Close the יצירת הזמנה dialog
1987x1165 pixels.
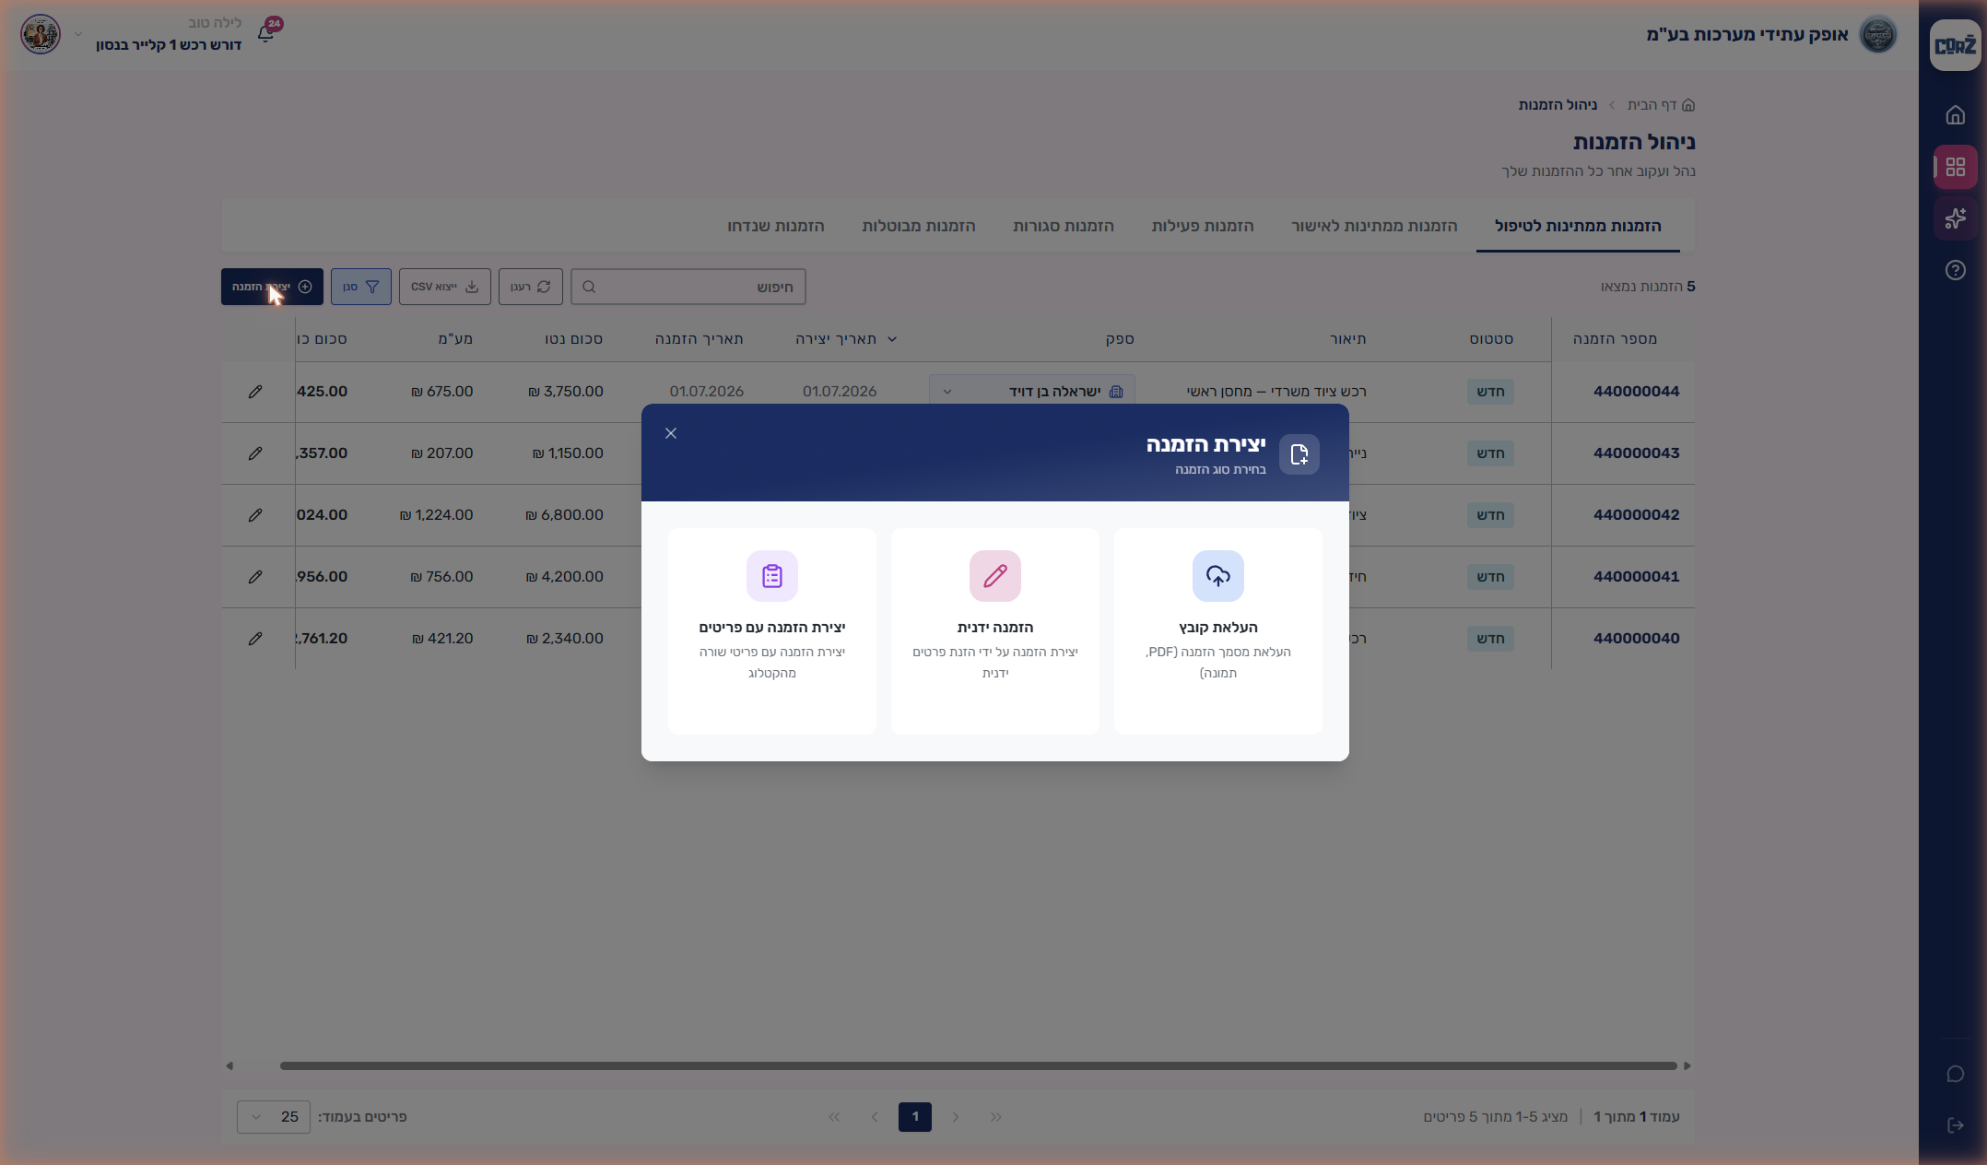671,433
